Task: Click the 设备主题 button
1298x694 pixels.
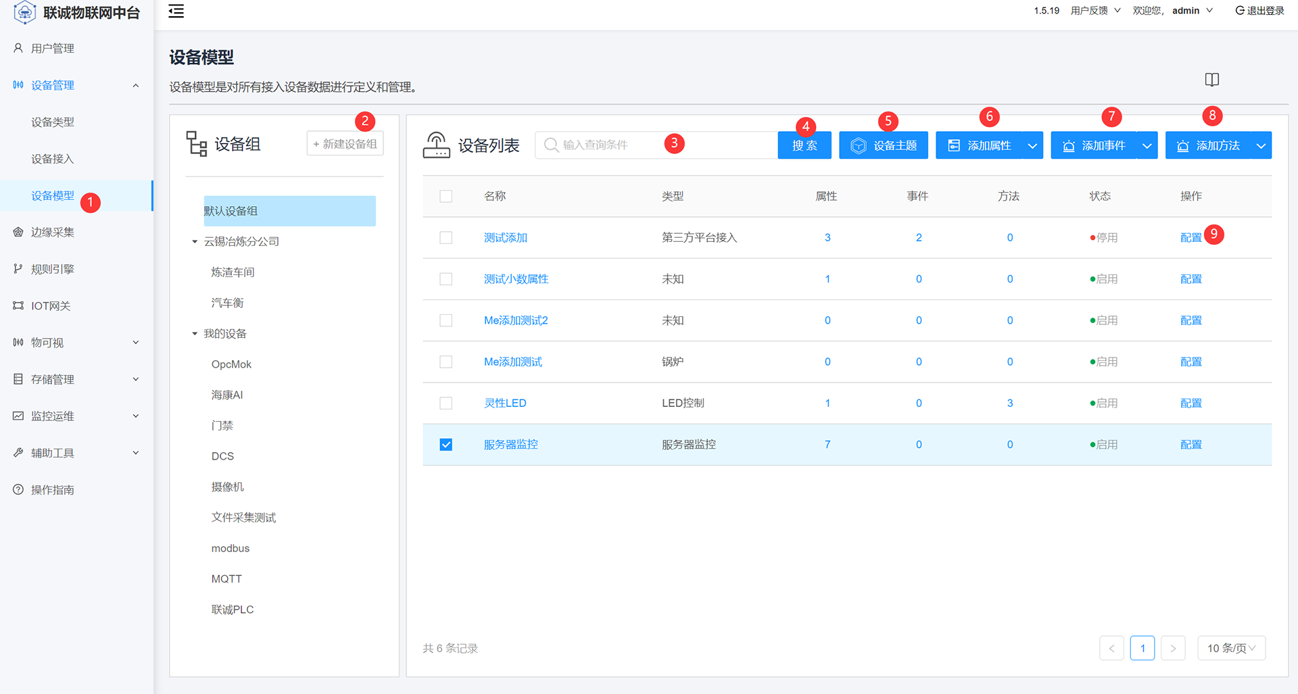Action: [x=884, y=145]
